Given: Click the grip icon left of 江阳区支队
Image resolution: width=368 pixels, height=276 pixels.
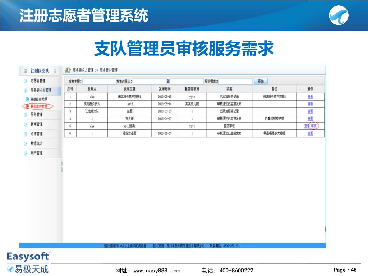Looking at the screenshot, I should coord(25,71).
